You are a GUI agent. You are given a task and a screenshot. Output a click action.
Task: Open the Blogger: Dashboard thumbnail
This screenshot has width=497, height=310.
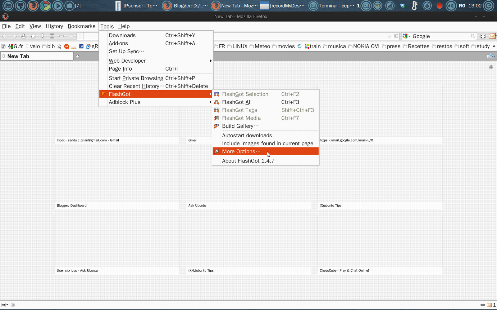(117, 179)
